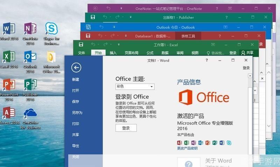Click the Skype icon under included products
280x167 pixels.
click(229, 143)
